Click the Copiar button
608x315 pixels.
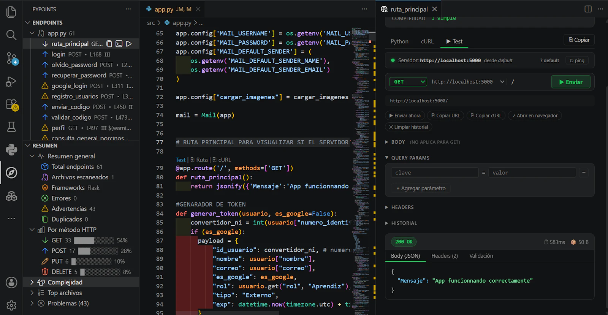[x=579, y=40]
